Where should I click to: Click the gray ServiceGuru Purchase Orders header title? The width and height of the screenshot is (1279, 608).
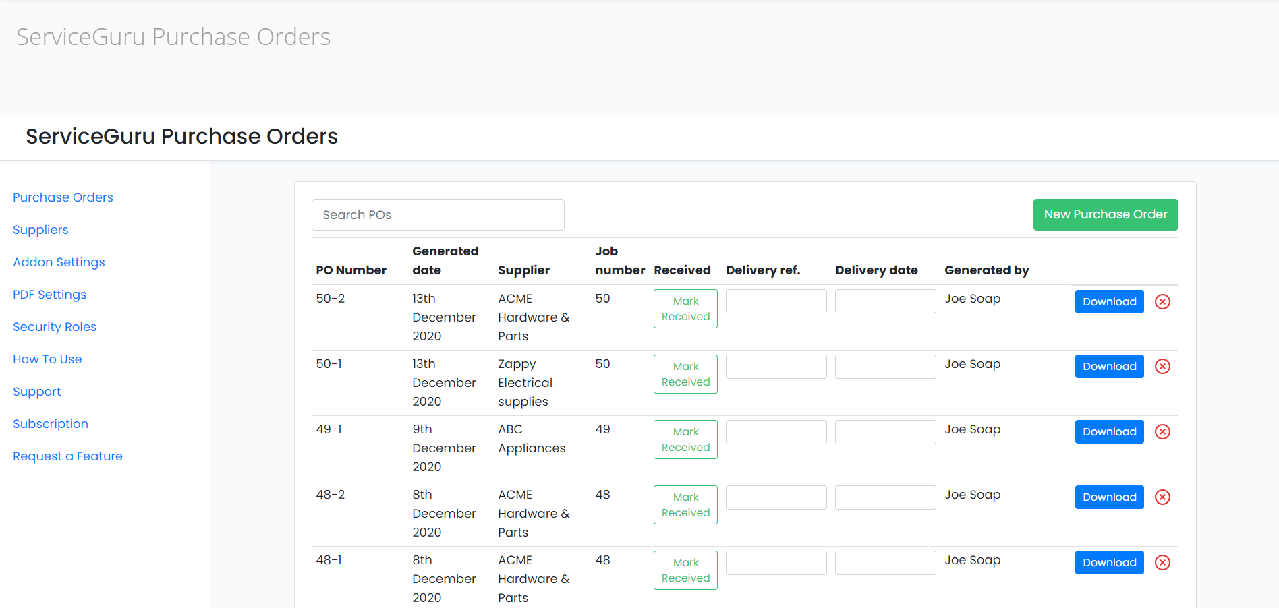173,37
